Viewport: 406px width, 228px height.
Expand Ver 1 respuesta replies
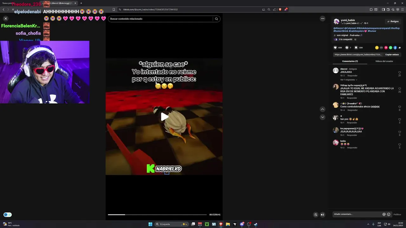tap(349, 80)
